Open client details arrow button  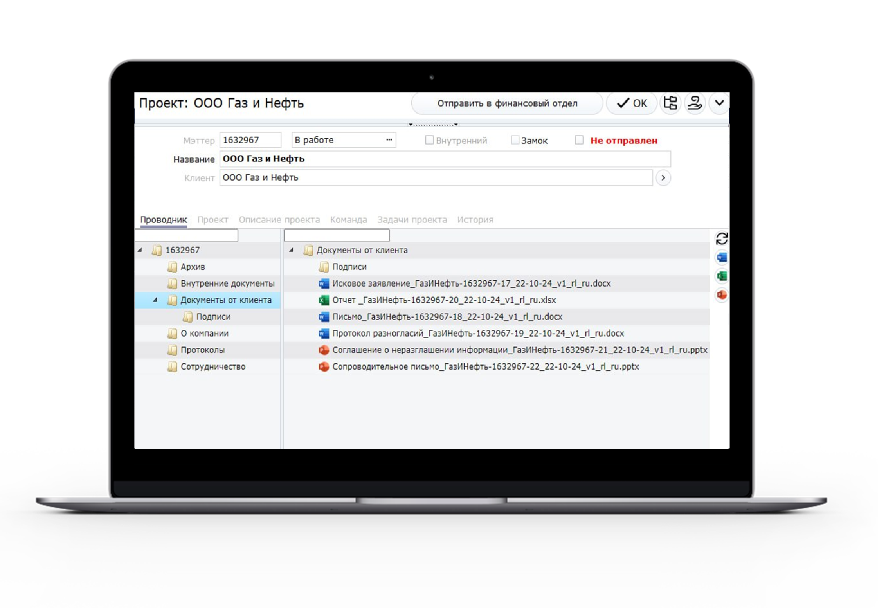point(663,178)
